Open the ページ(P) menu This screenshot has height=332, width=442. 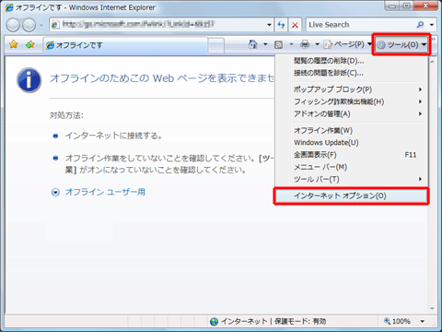tap(347, 44)
